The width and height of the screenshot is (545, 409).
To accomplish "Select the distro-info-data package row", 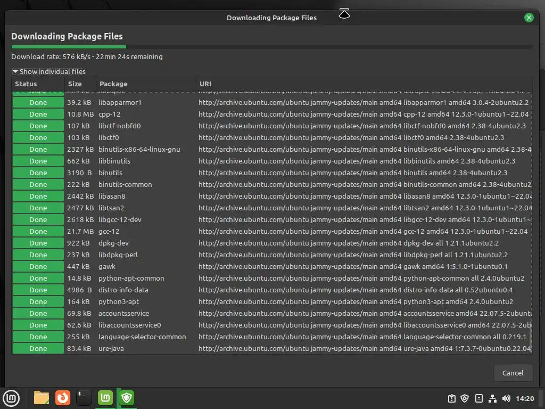I will tap(272, 290).
